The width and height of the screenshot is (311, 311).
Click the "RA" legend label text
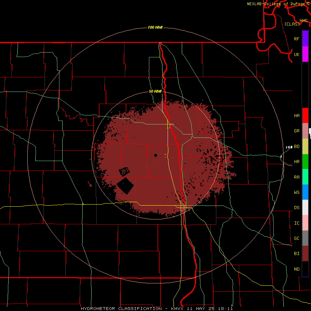click(x=296, y=177)
